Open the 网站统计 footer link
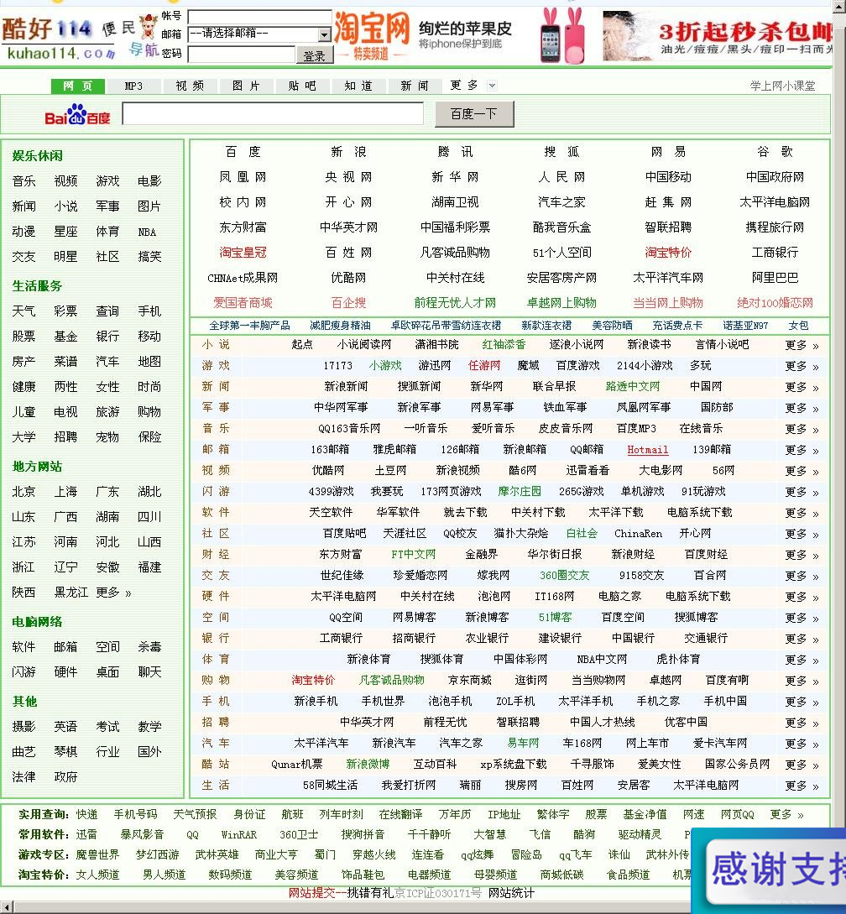The height and width of the screenshot is (914, 846). click(x=511, y=894)
